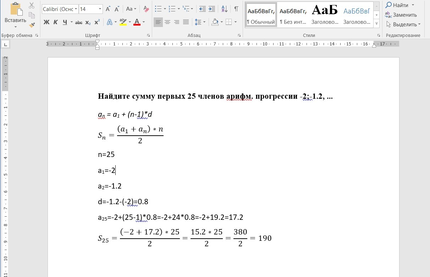Screen dimensions: 430x277
Task: Click the Increase Font Size icon
Action: click(x=108, y=9)
